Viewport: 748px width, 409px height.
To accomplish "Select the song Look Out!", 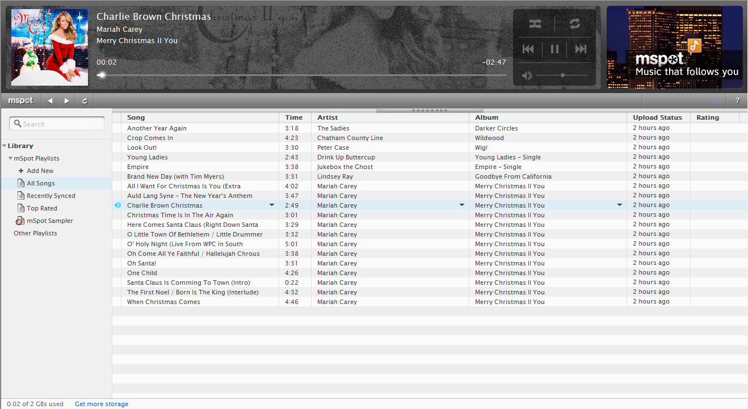I will click(x=142, y=147).
